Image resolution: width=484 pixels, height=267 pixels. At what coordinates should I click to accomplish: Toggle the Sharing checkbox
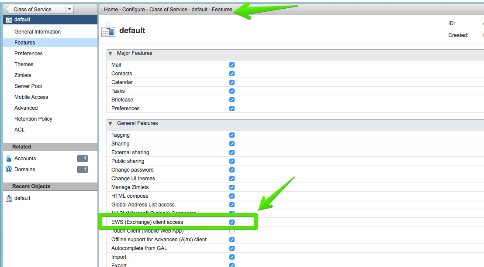tap(232, 144)
